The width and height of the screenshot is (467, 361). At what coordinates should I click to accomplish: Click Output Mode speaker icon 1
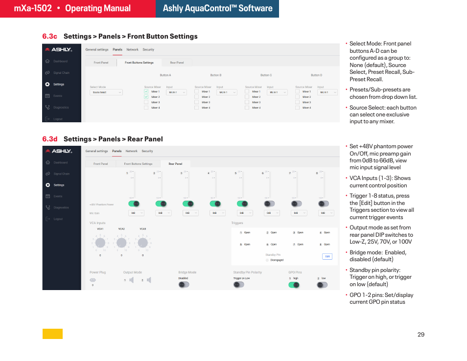[131, 280]
